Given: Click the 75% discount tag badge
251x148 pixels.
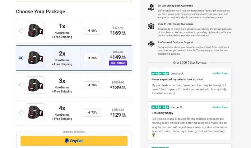Looking at the screenshot, I should 92,113.
